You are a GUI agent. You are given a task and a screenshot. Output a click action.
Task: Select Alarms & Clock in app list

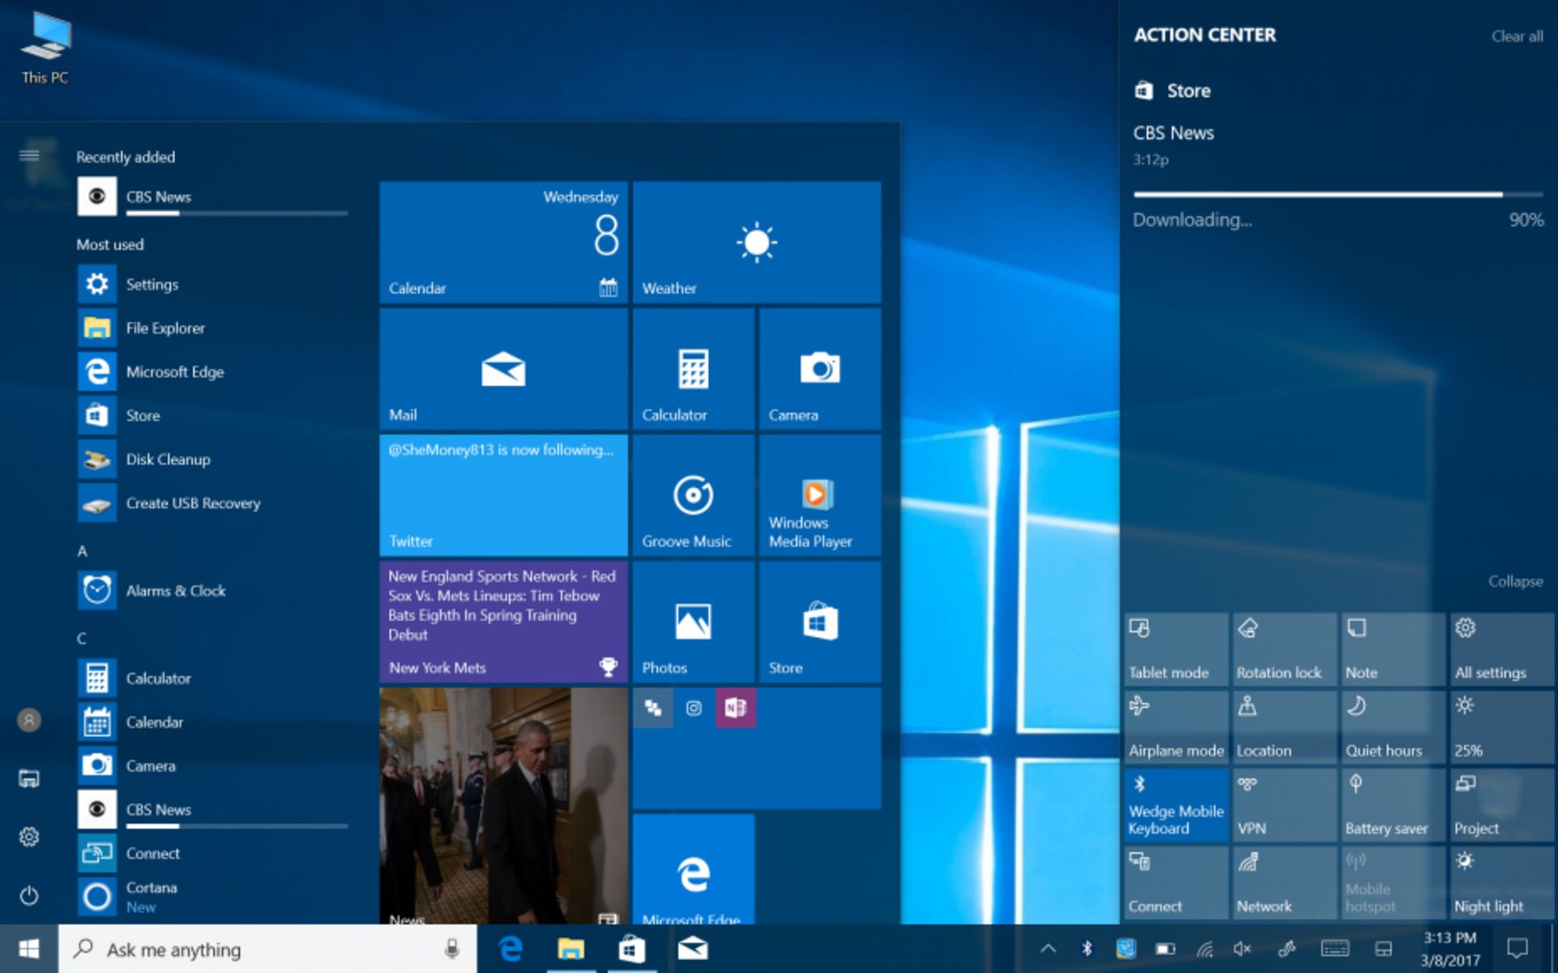pyautogui.click(x=175, y=591)
